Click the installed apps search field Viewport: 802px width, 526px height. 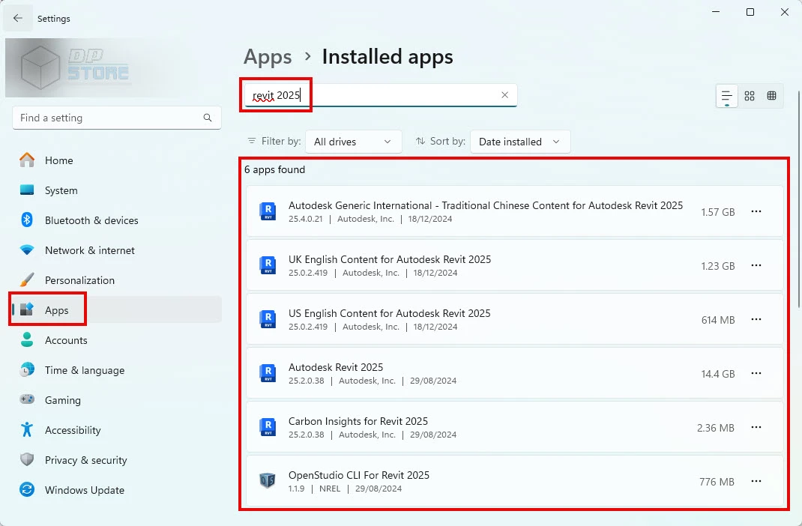pos(380,95)
